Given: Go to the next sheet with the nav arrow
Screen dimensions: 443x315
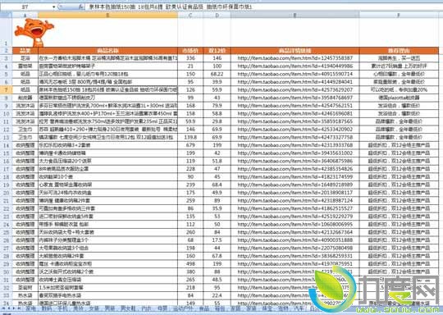Looking at the screenshot, I should (x=14, y=308).
